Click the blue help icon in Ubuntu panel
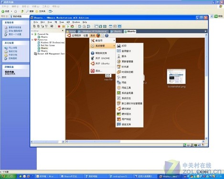Image resolution: width=224 pixels, height=179 pixels. (x=107, y=35)
